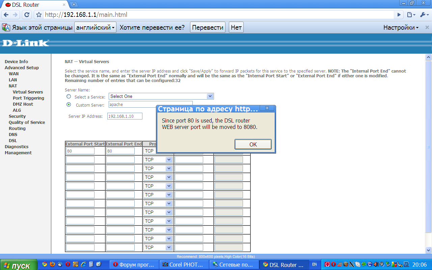The image size is (432, 270).
Task: Choose the Custom Server radio button
Action: point(69,105)
